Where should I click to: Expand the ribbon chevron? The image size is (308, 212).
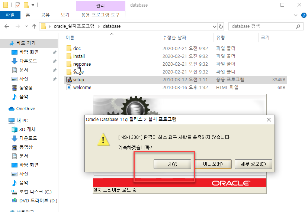296,15
